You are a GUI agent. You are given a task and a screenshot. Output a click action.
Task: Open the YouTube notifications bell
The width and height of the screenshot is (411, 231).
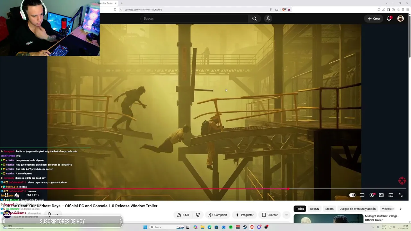pos(389,19)
